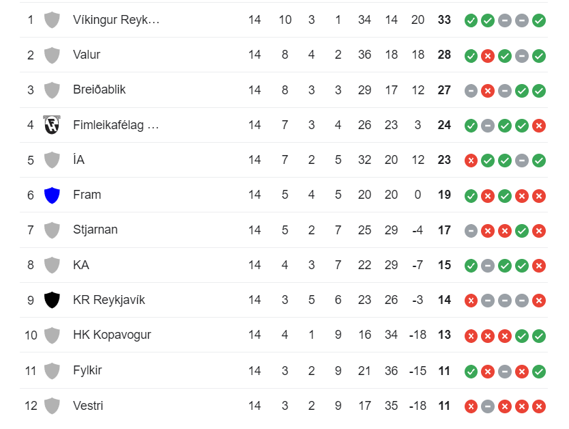This screenshot has width=569, height=429.
Task: Click Breiðablik's oldest draw form icon
Action: tap(471, 90)
